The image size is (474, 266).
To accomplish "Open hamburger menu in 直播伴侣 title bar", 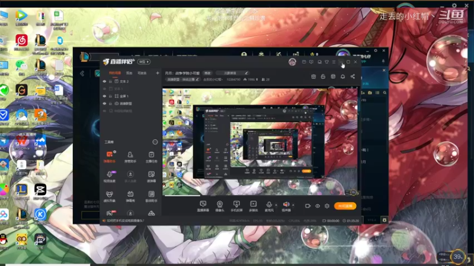I will 334,62.
